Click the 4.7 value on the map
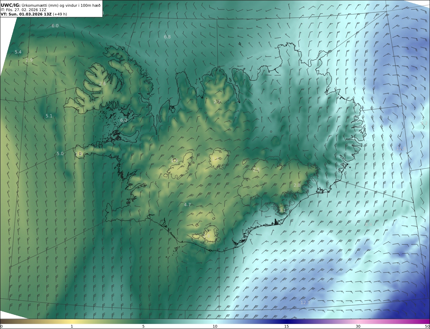This screenshot has width=430, height=329. click(x=187, y=205)
